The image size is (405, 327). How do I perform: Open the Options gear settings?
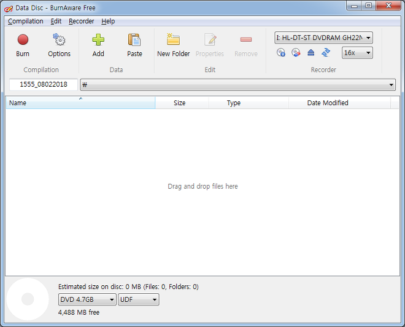click(59, 45)
